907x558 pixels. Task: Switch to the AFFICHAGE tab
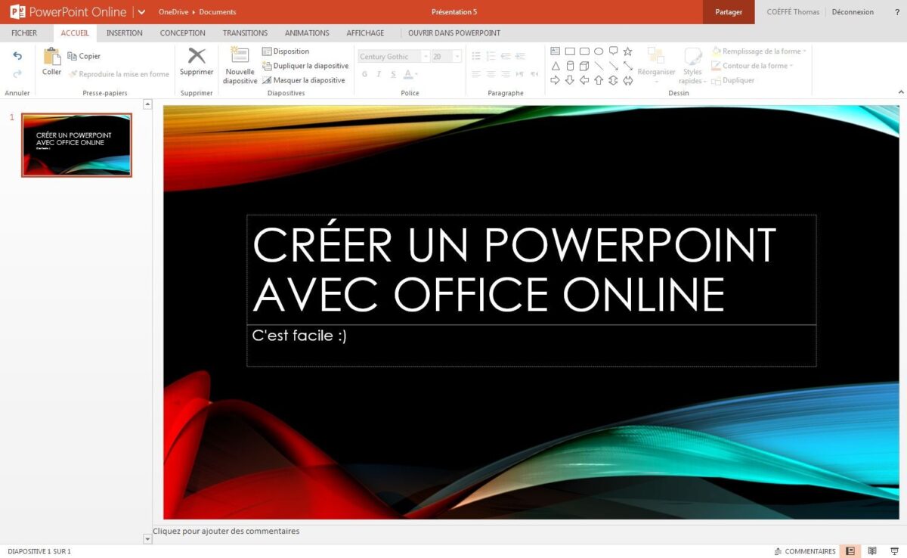365,33
